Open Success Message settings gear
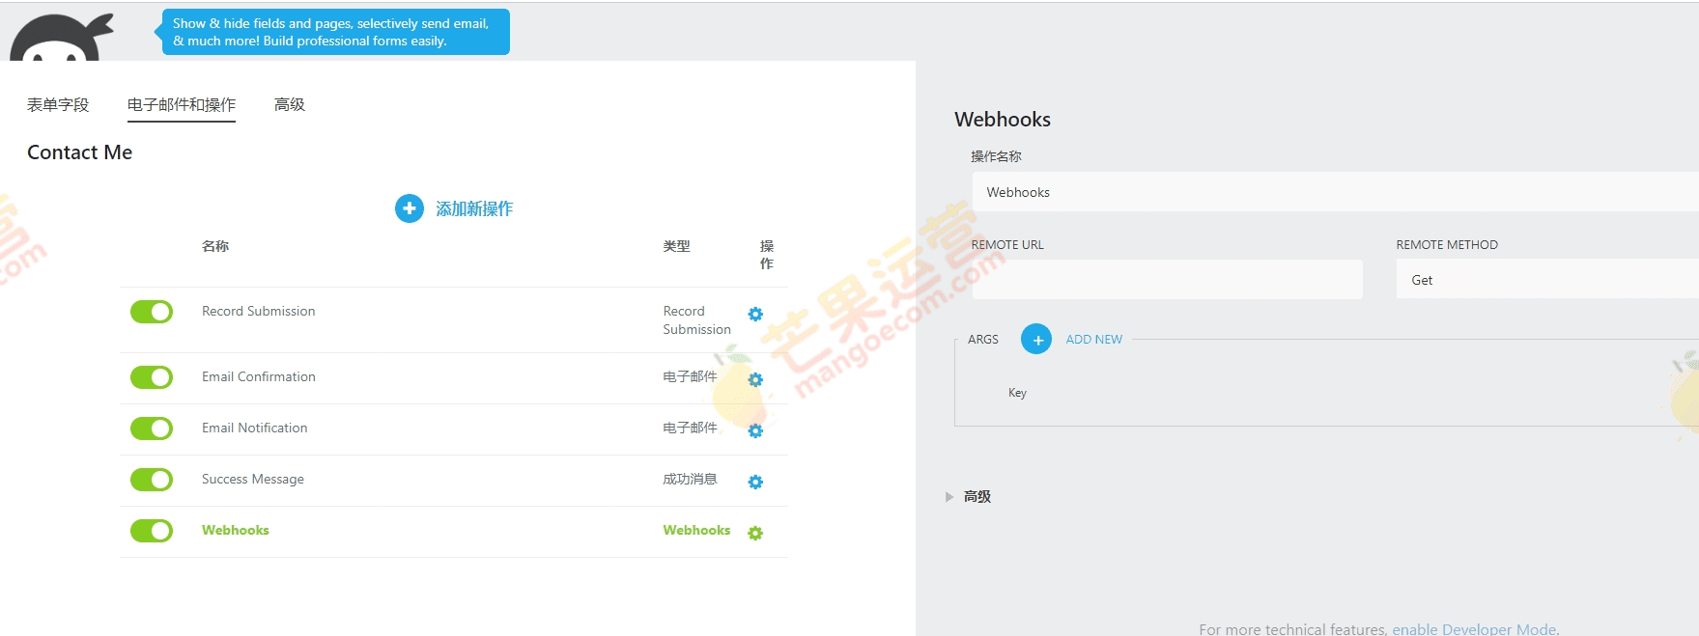 coord(755,482)
